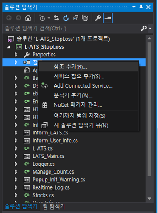Viewport: 158px width, 213px height.
Task: Open the pending changes filter dropdown arrow
Action: pyautogui.click(x=49, y=18)
